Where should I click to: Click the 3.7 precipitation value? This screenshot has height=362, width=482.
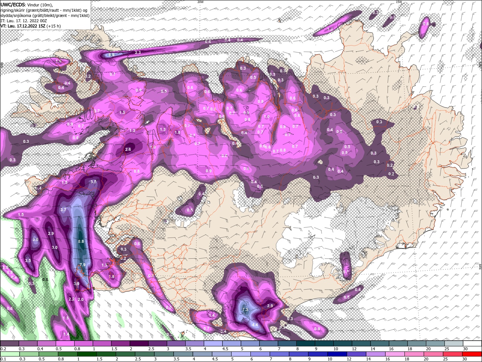pyautogui.click(x=63, y=210)
